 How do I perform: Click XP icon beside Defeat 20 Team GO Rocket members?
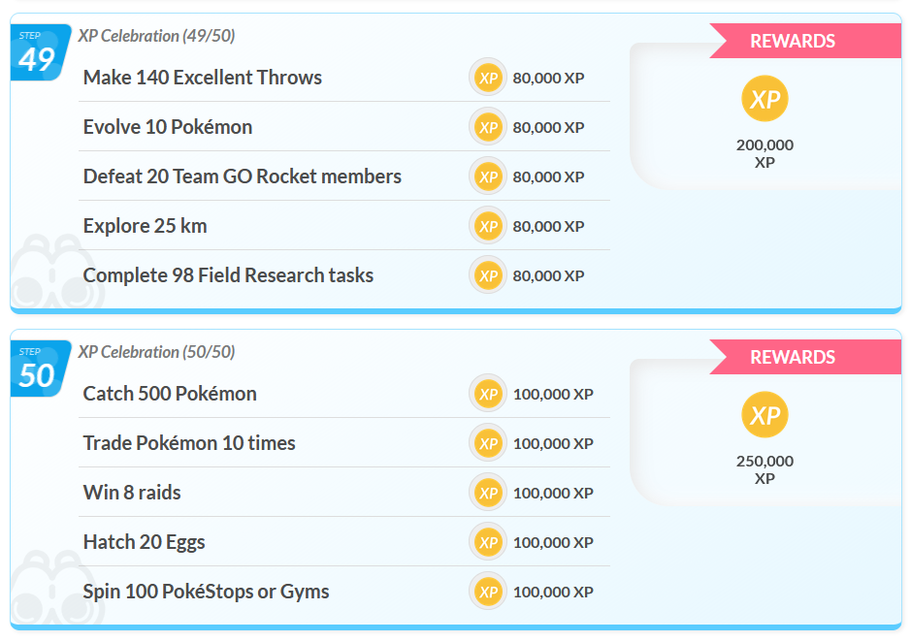pos(488,177)
